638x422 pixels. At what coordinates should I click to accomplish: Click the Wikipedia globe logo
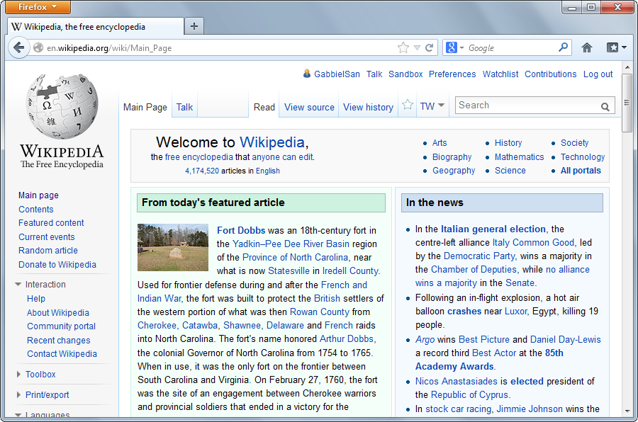pos(62,106)
